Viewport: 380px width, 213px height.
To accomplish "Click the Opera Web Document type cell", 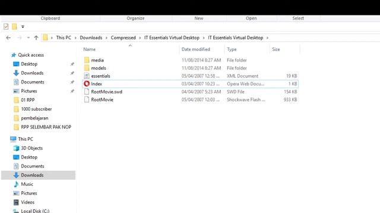I will click(x=245, y=84).
